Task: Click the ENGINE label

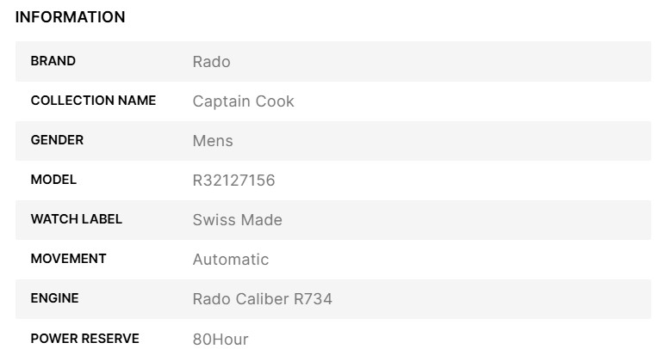Action: (54, 298)
